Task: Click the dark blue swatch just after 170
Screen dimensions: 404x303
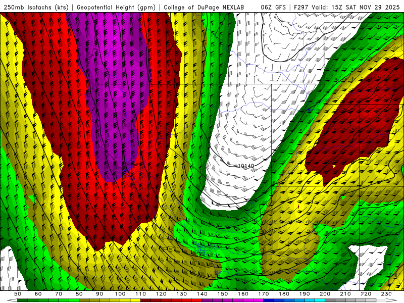Action: (x=269, y=300)
